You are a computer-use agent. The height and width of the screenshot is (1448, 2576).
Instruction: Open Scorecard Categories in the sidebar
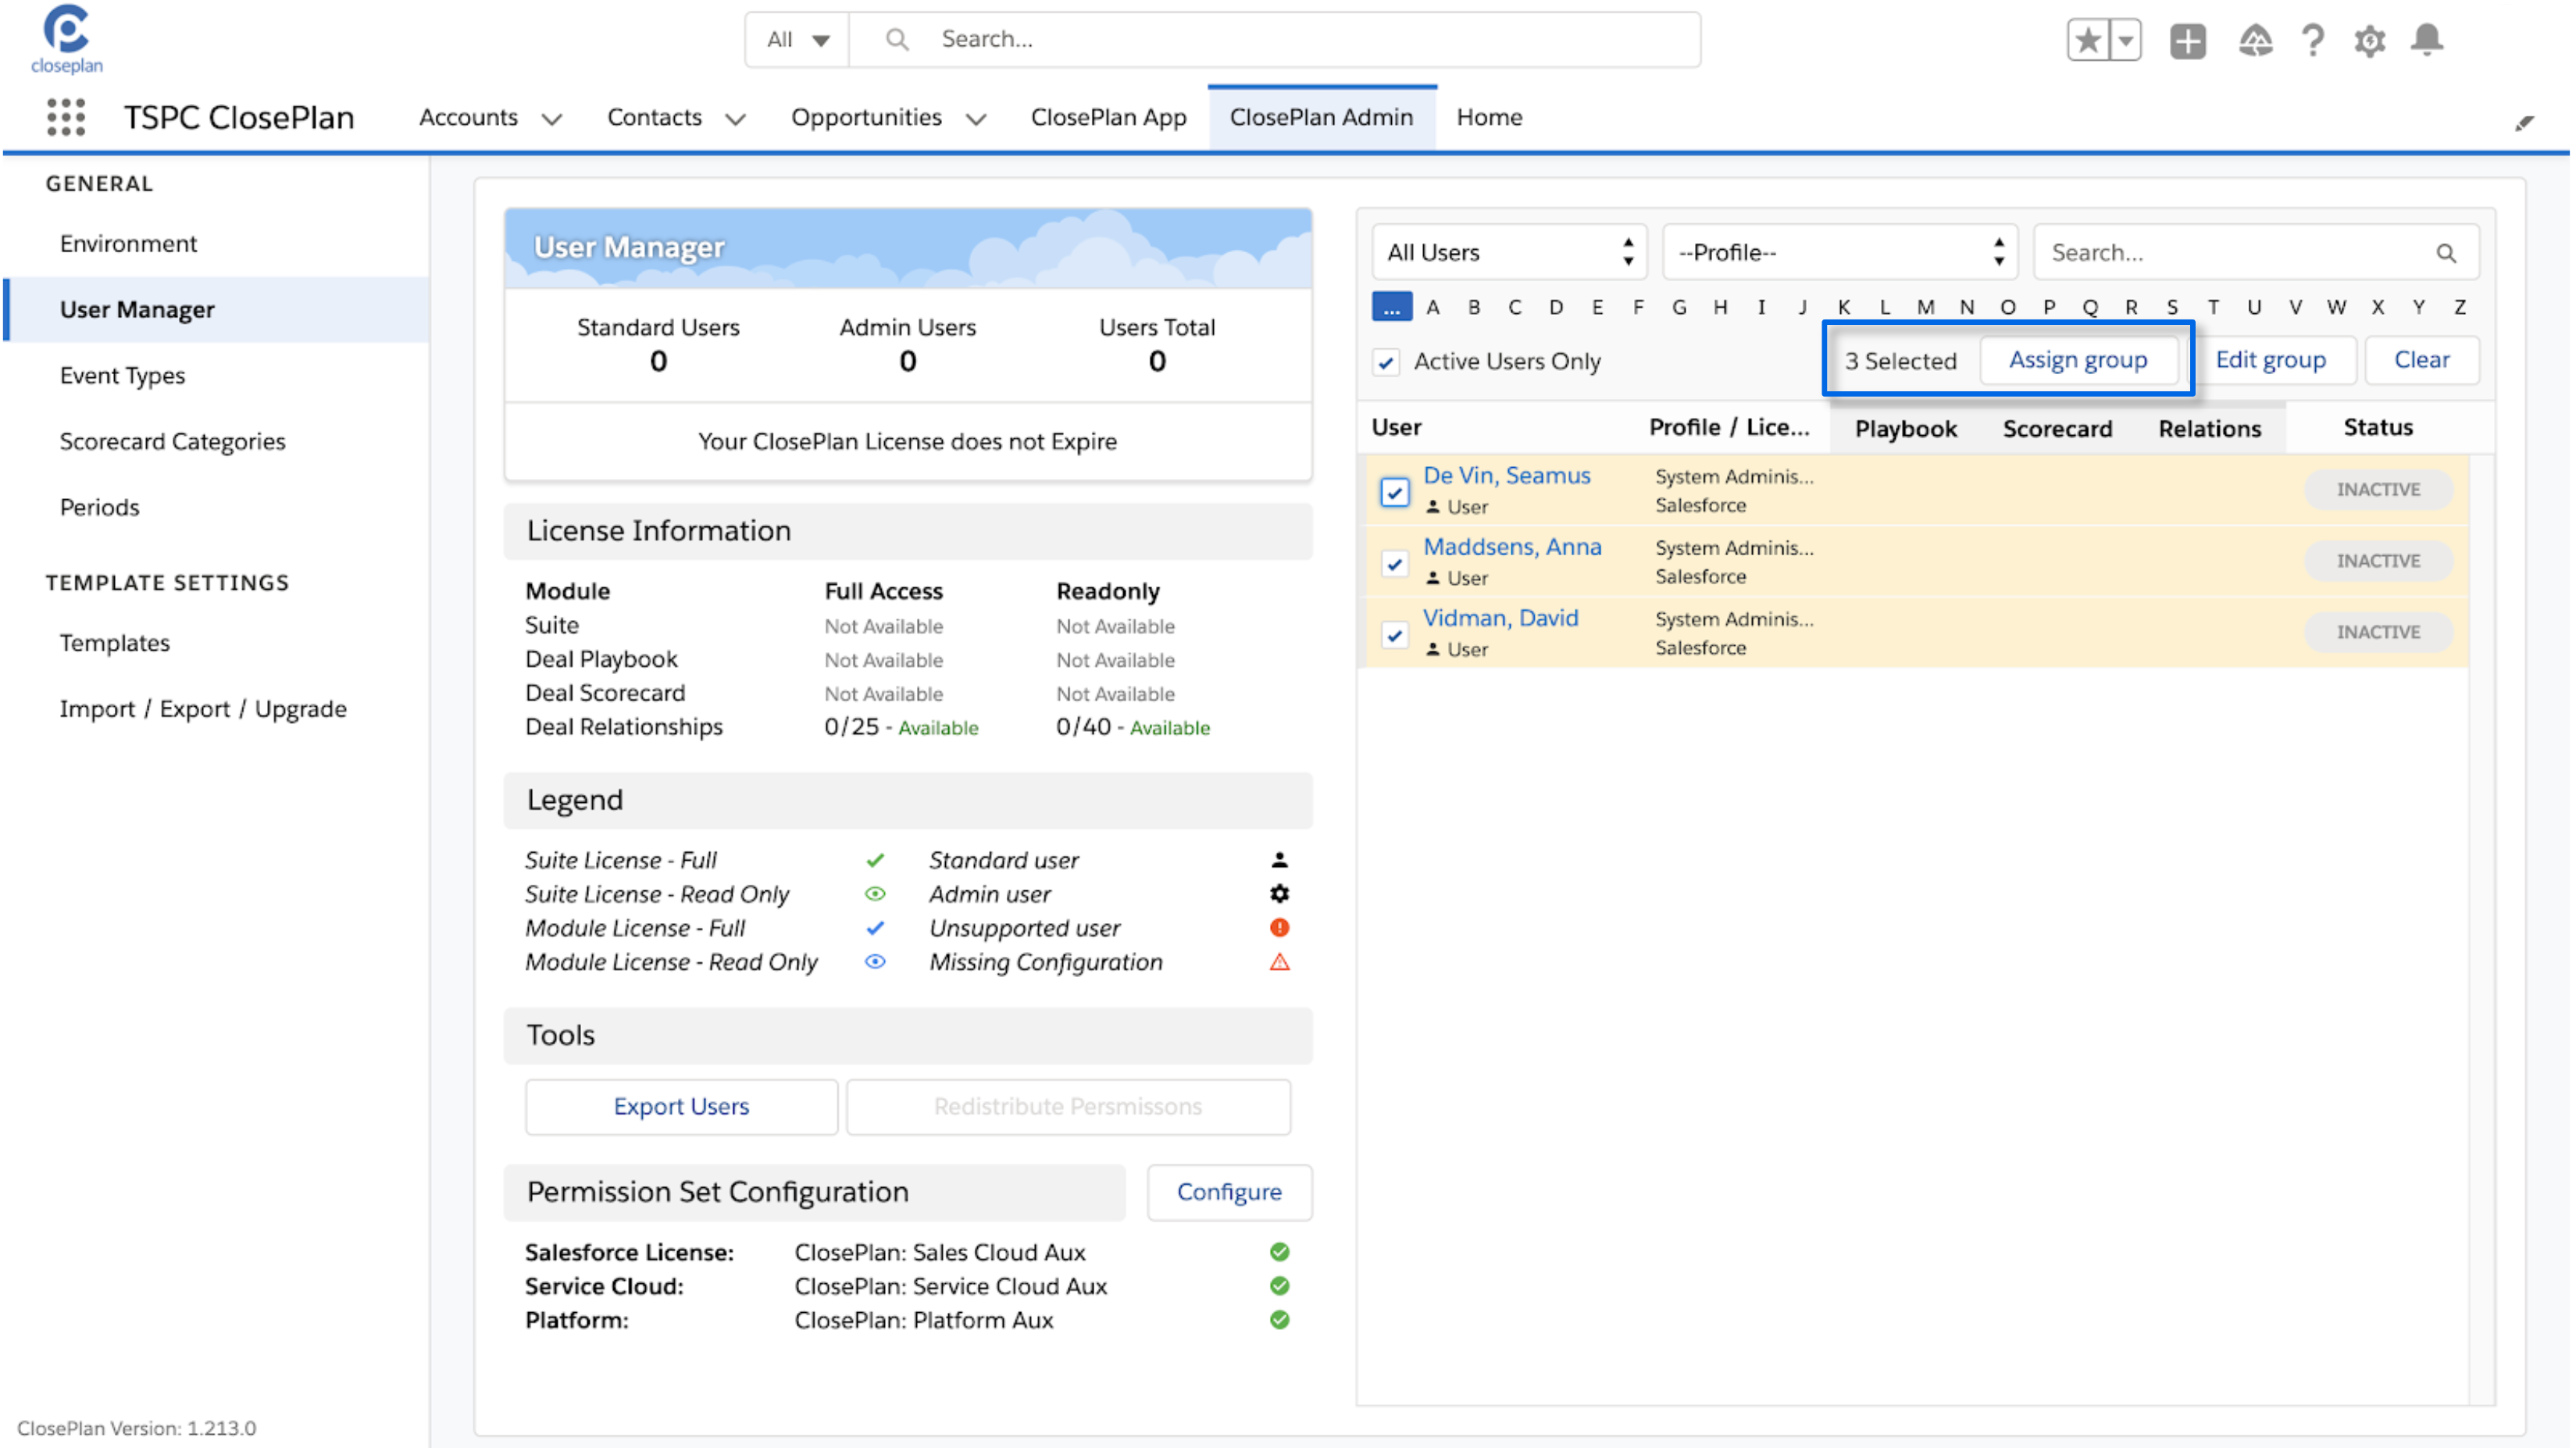pyautogui.click(x=172, y=441)
